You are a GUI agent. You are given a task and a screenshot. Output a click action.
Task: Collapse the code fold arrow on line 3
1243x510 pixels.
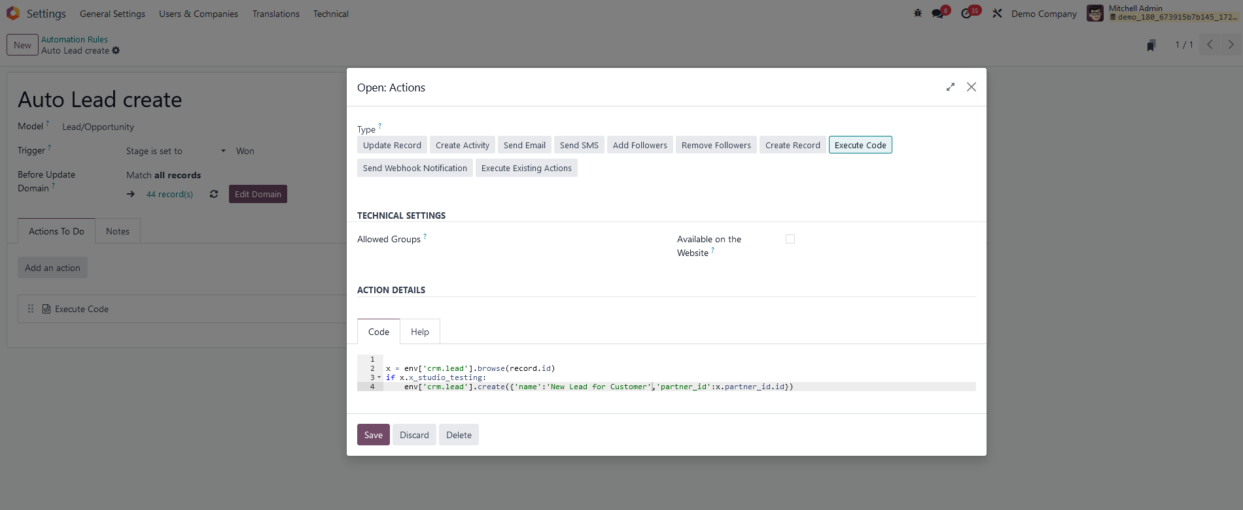click(x=379, y=377)
